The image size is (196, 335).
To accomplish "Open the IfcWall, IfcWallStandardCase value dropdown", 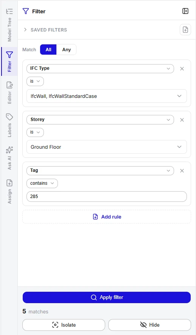I will click(107, 96).
